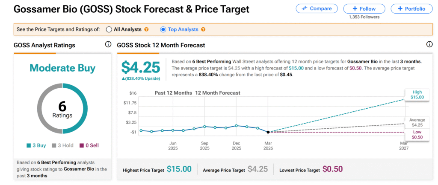The height and width of the screenshot is (185, 438).
Task: Select the All Analysts radio button
Action: click(109, 29)
